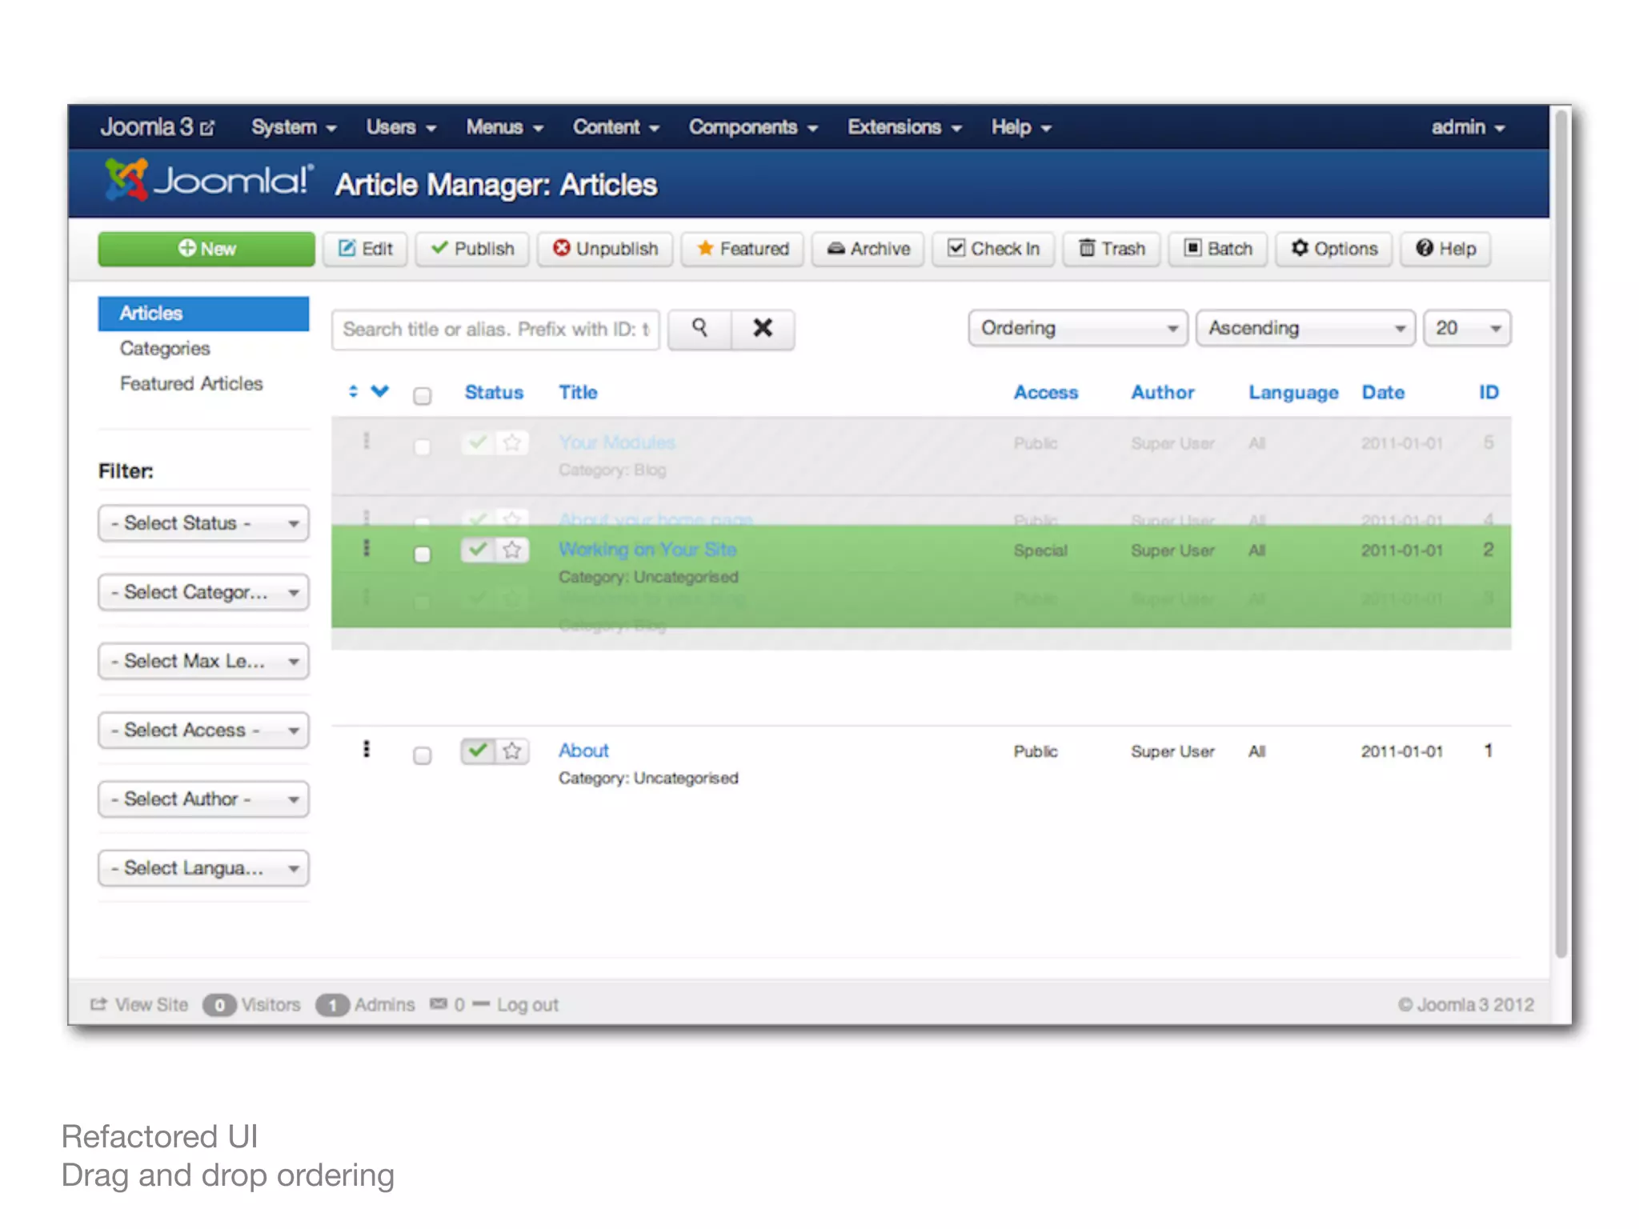Image resolution: width=1639 pixels, height=1229 pixels.
Task: Select Articles in the sidebar
Action: click(203, 313)
